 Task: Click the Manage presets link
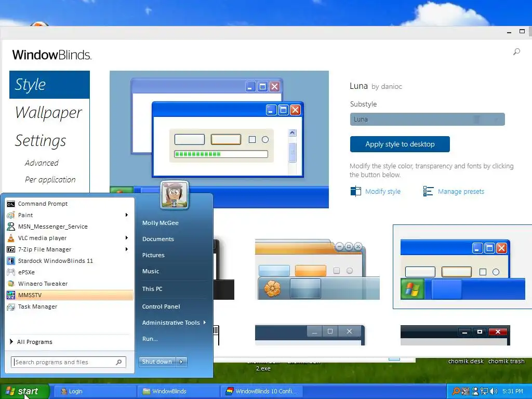[461, 191]
